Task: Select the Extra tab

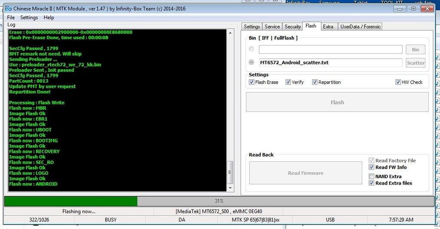Action: pyautogui.click(x=328, y=27)
